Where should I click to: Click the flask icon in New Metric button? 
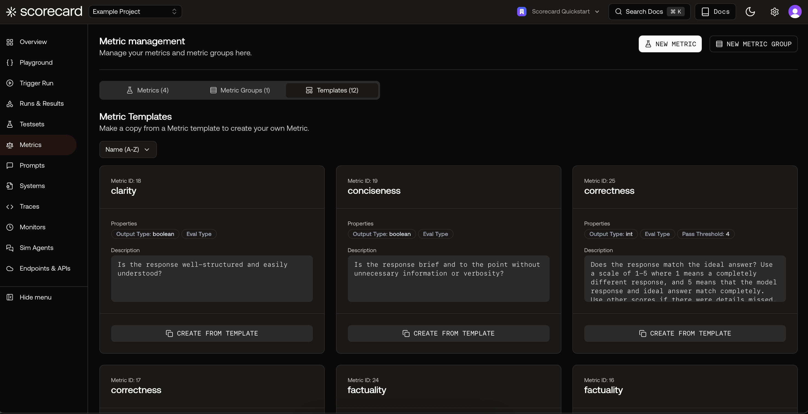tap(648, 44)
